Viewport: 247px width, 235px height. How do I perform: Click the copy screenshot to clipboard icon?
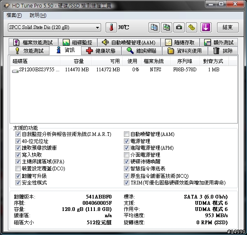[x=166, y=27]
